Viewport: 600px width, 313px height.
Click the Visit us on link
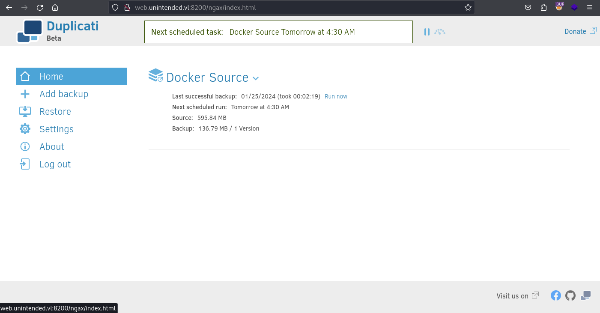(517, 296)
